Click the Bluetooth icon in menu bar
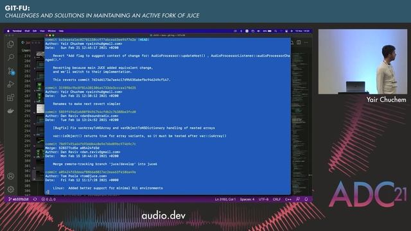This screenshot has width=411, height=231. [241, 31]
